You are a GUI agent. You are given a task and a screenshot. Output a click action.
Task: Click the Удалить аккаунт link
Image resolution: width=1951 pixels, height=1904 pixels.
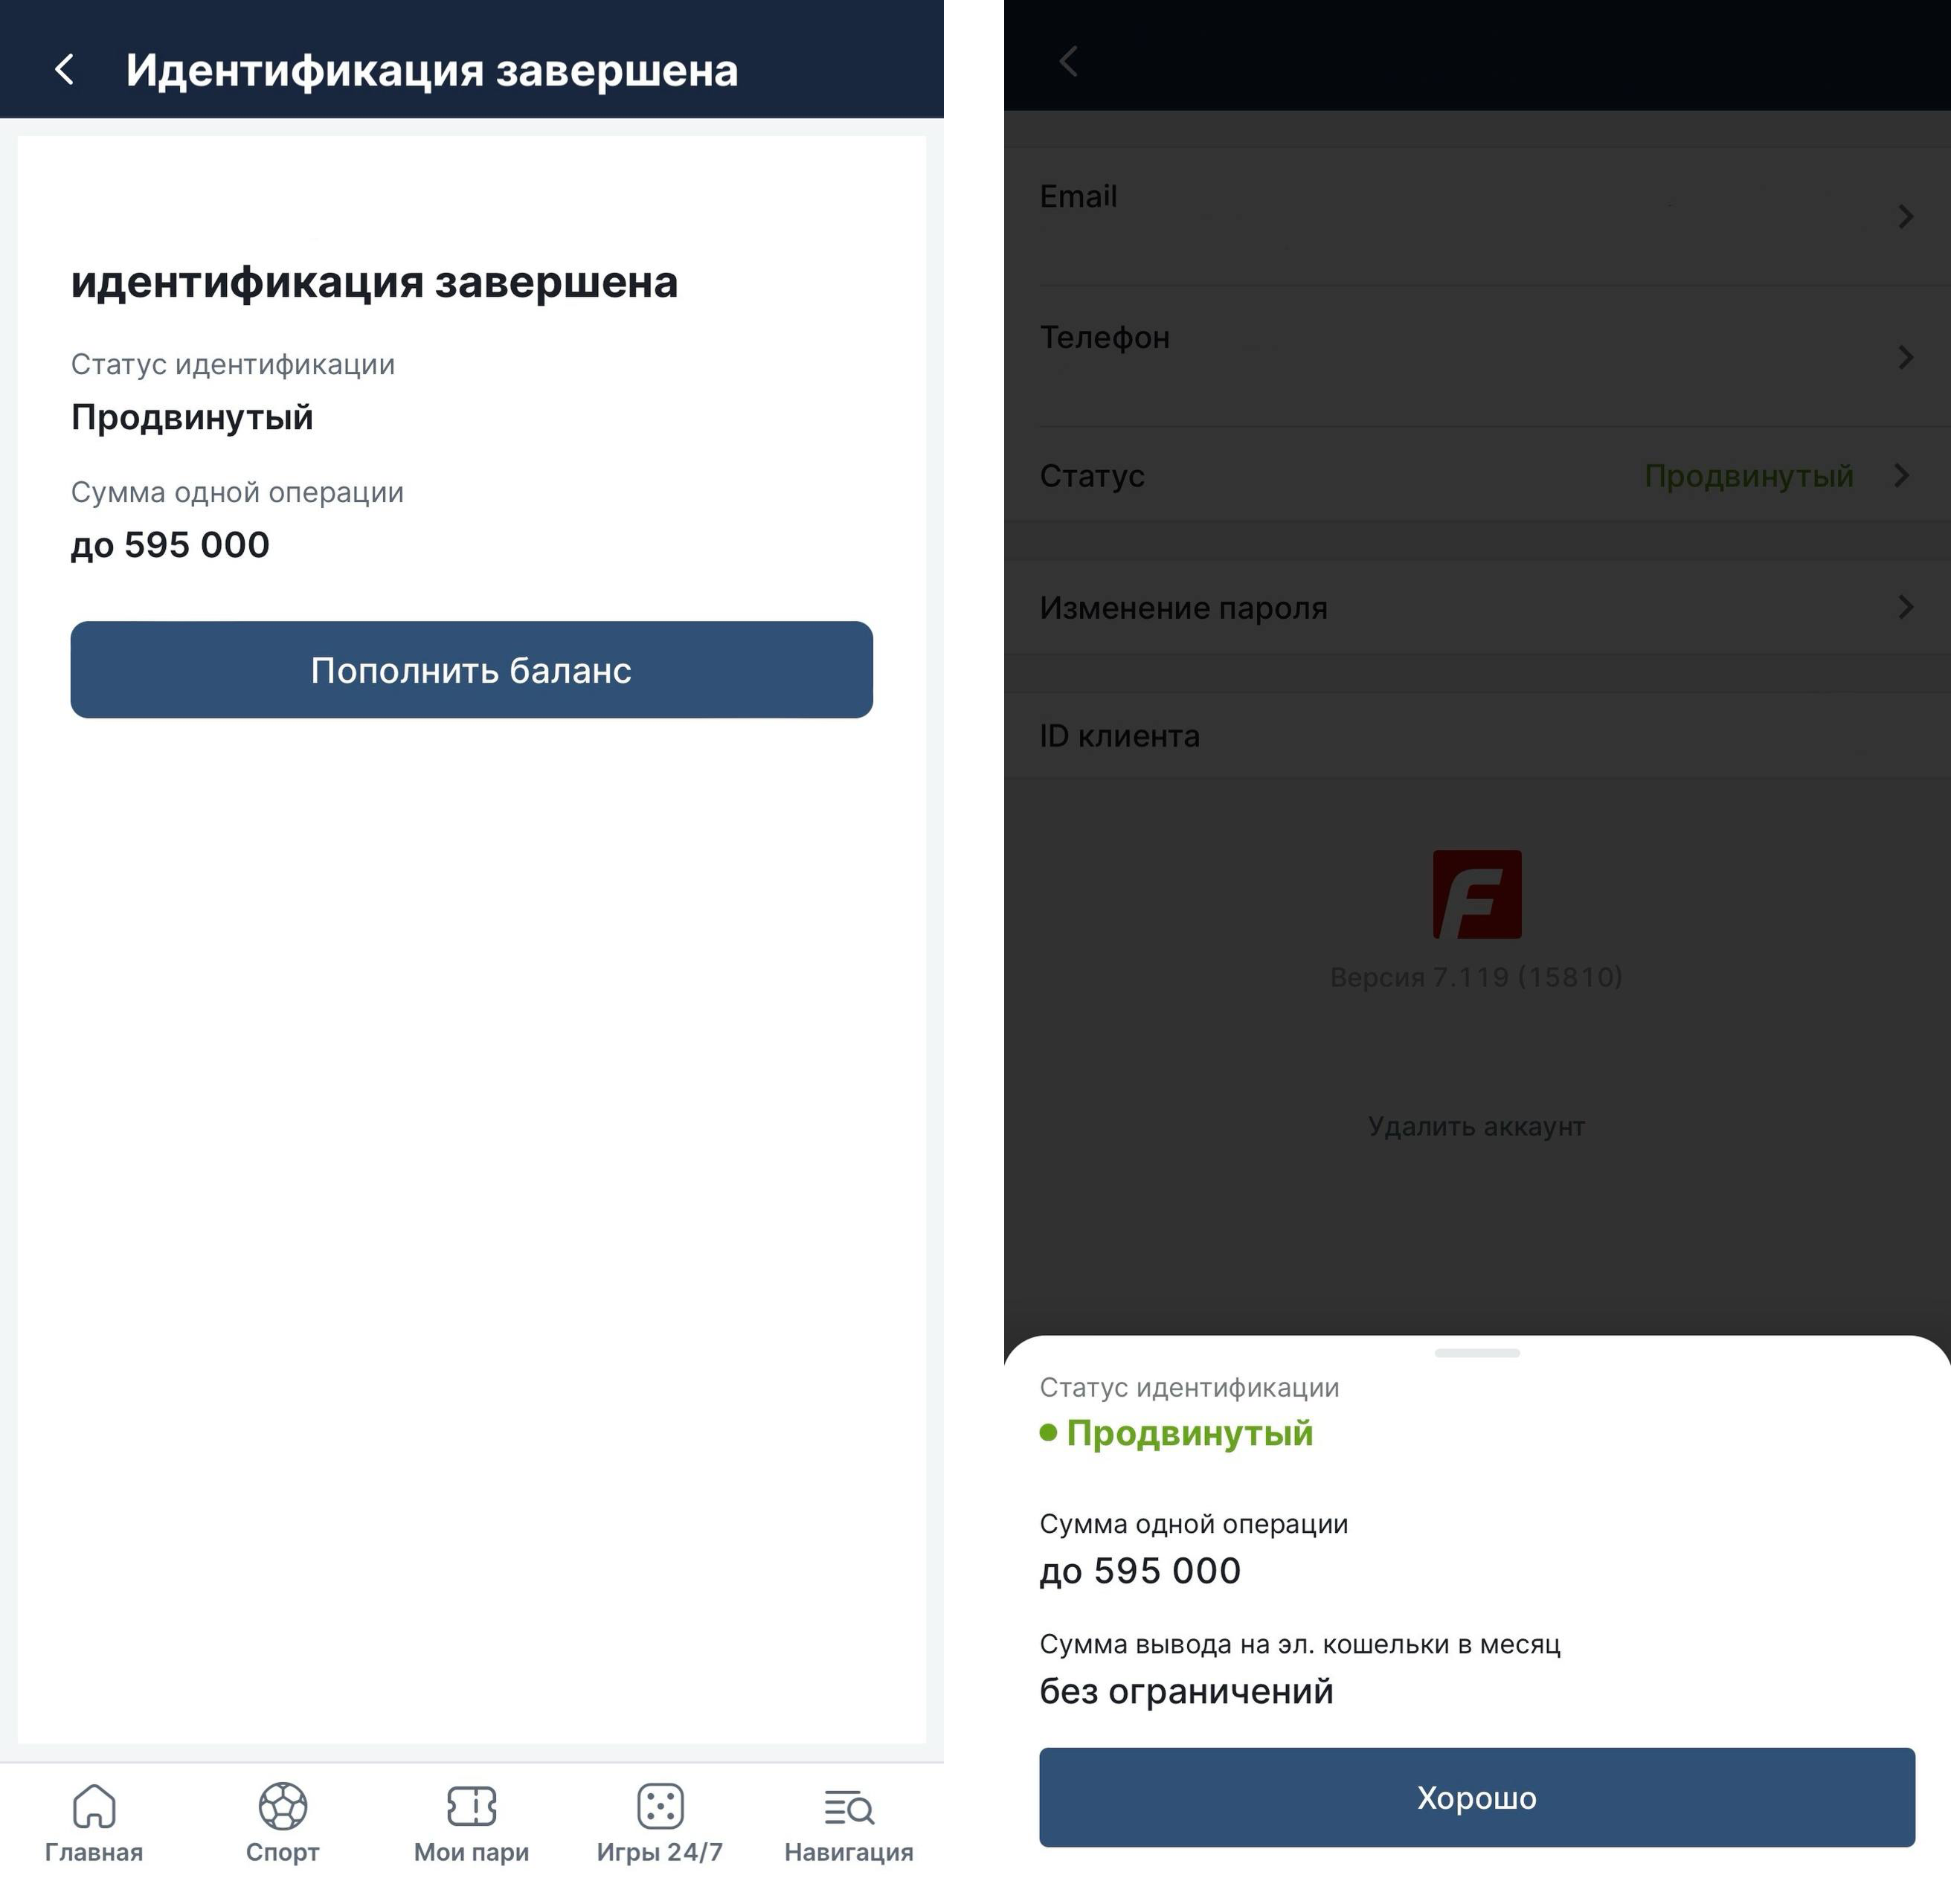pos(1476,1126)
